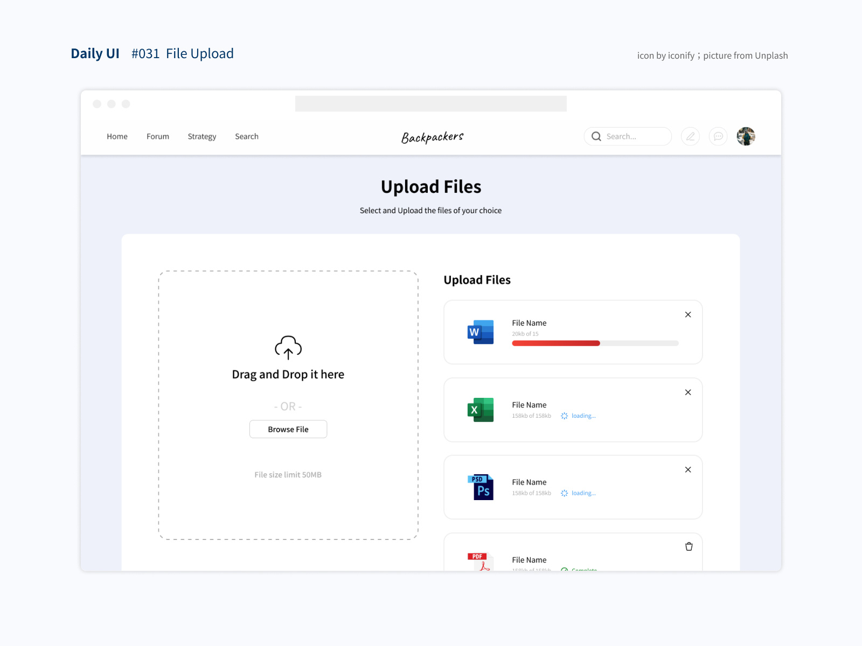Cancel the Excel file upload
The image size is (862, 646).
688,392
